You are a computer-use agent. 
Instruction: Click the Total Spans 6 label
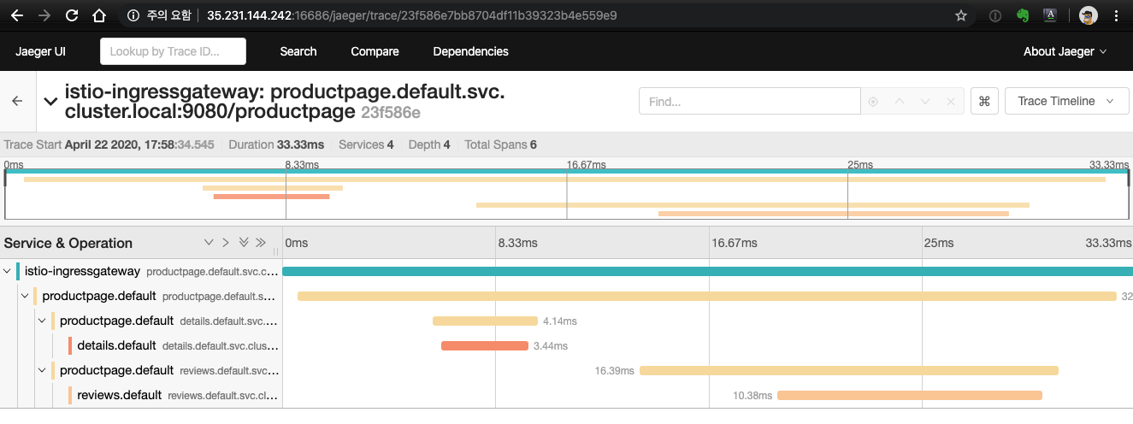click(x=500, y=144)
